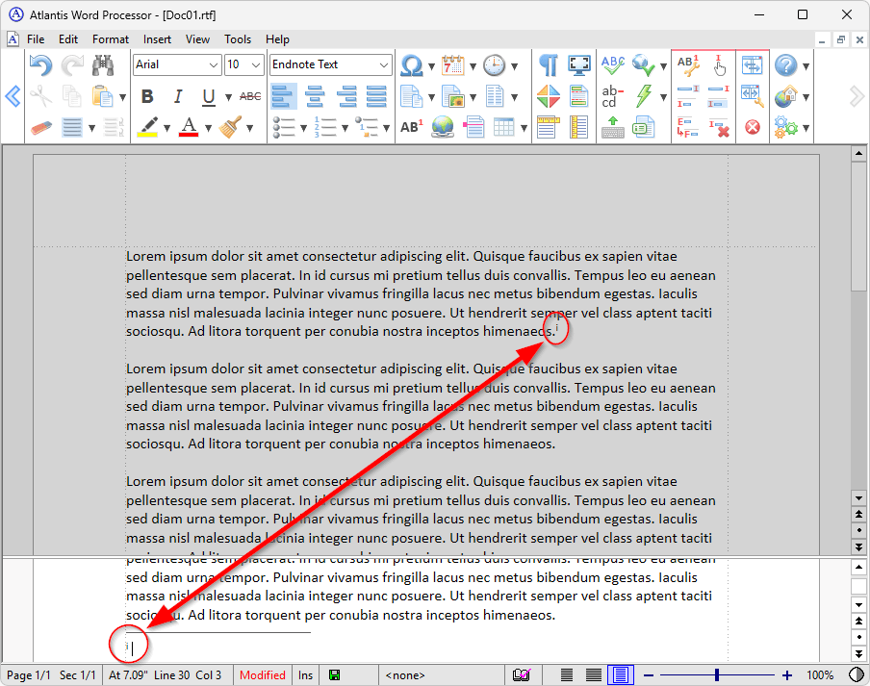
Task: Open the footnote/endnote settings wrench icon
Action: (x=688, y=65)
